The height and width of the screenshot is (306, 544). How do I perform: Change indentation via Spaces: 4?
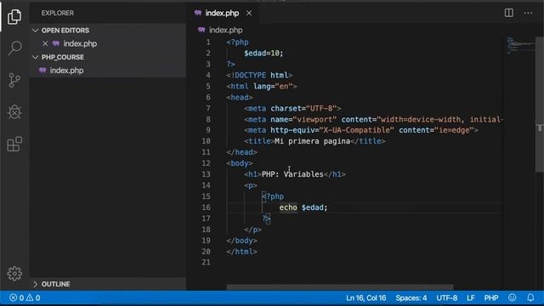point(411,297)
